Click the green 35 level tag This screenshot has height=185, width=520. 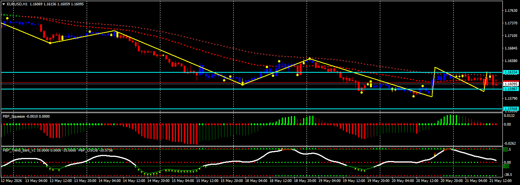point(505,150)
